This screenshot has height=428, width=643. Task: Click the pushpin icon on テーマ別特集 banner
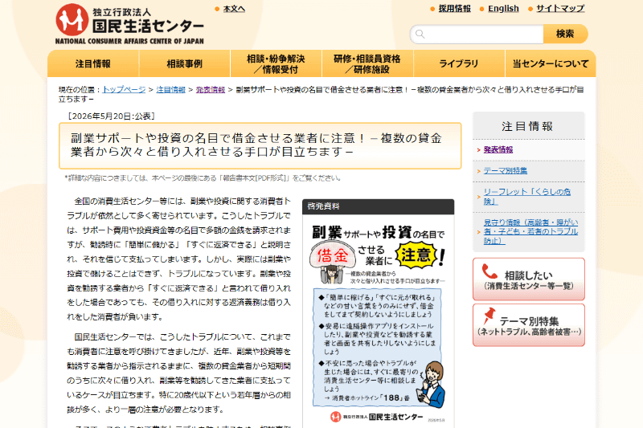[489, 316]
